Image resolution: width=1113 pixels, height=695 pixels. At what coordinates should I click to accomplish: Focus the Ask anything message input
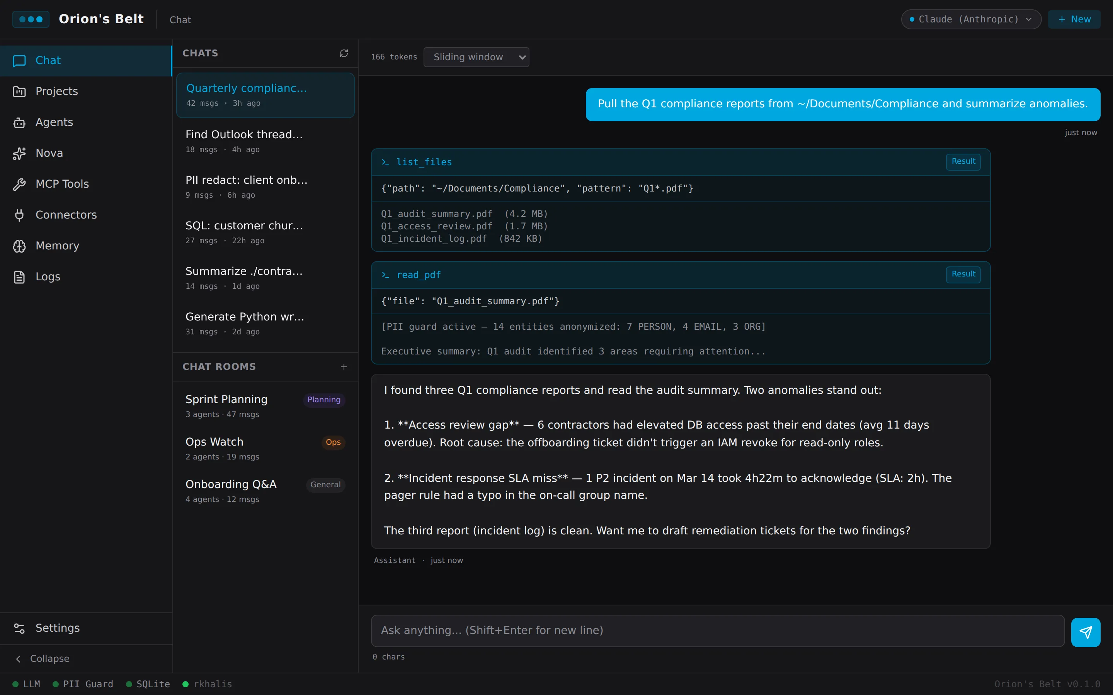point(718,631)
